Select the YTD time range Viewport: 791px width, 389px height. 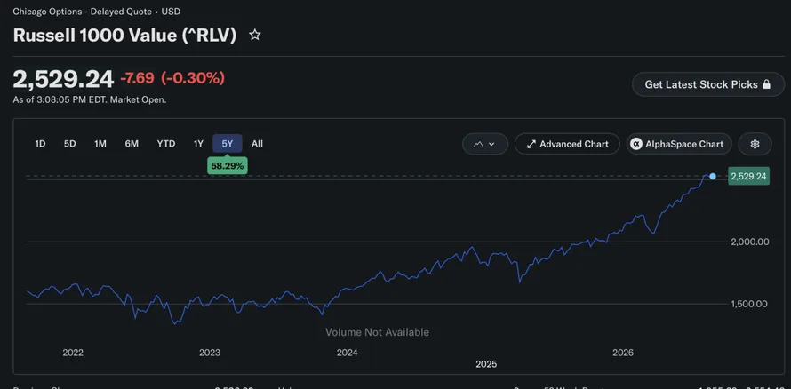point(166,144)
